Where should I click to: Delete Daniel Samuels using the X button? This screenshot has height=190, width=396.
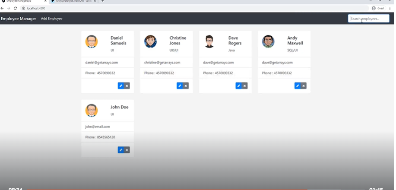click(127, 86)
